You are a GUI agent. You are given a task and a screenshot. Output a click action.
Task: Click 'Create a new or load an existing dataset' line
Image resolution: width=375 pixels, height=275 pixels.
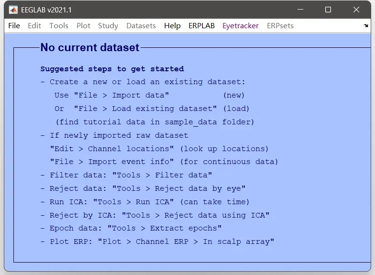coord(143,82)
